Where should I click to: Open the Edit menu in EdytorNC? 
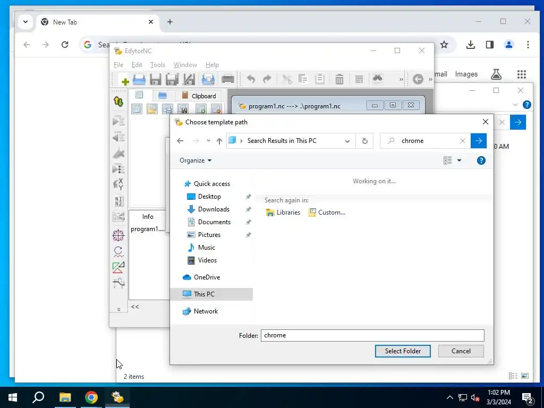tap(137, 65)
